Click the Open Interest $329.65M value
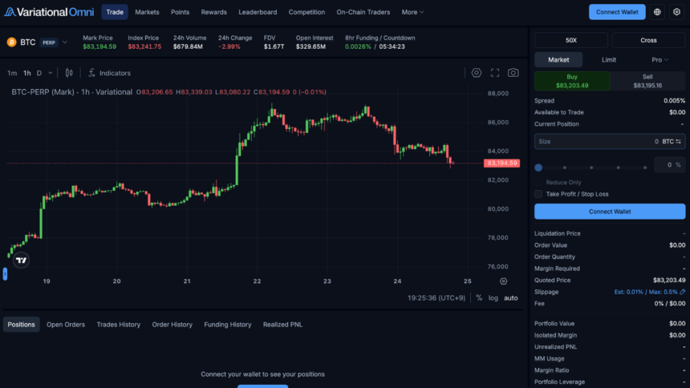Image resolution: width=690 pixels, height=388 pixels. tap(310, 46)
